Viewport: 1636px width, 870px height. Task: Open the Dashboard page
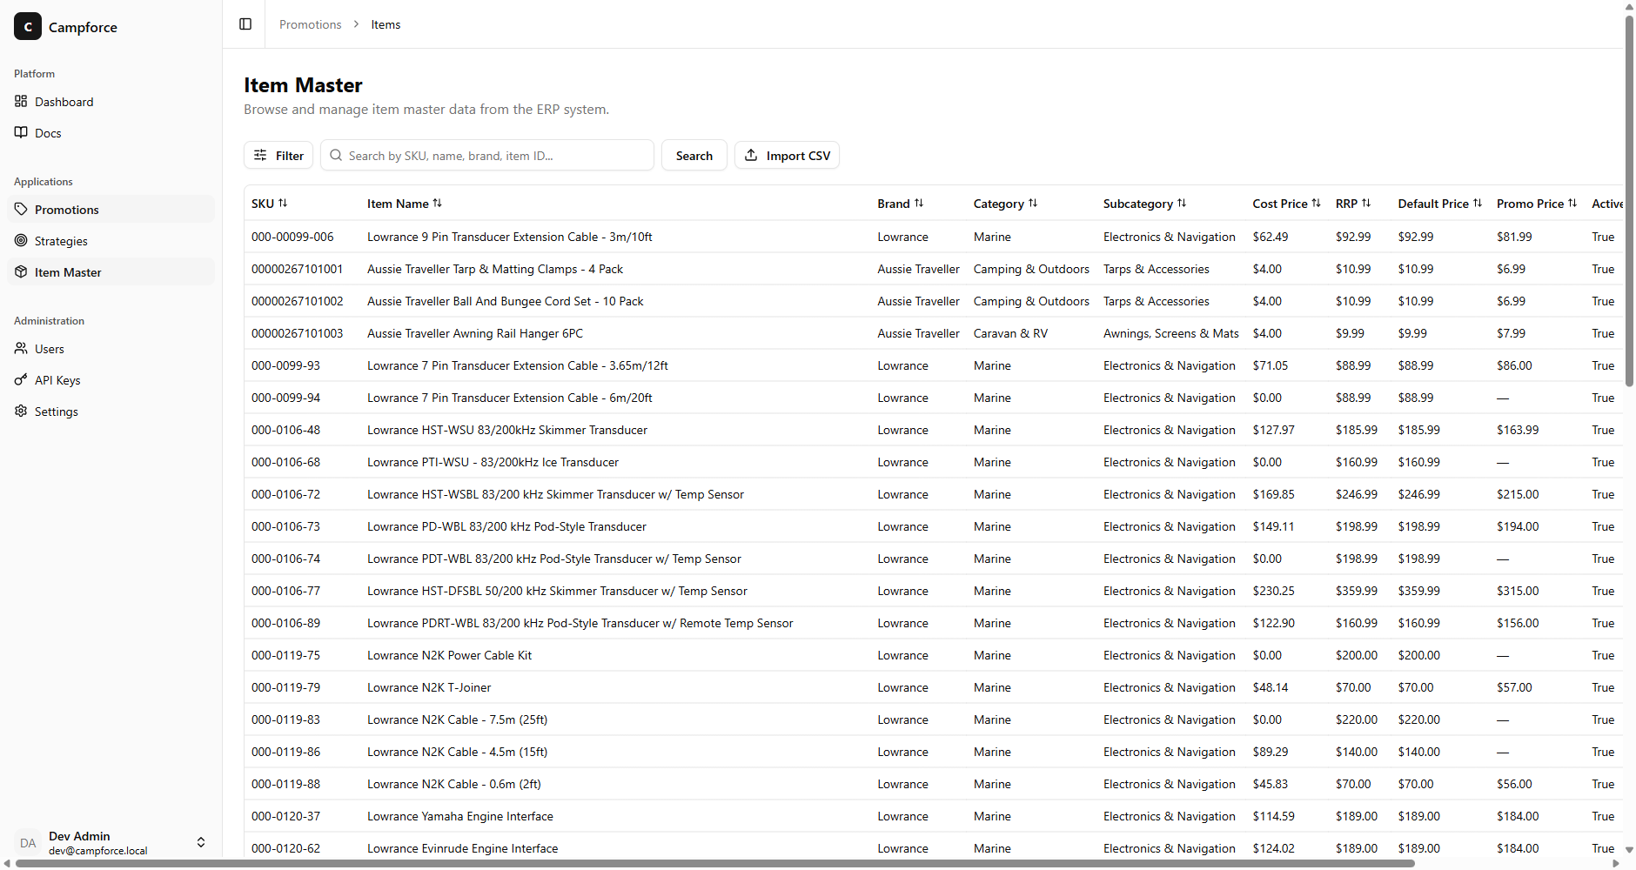[111, 102]
